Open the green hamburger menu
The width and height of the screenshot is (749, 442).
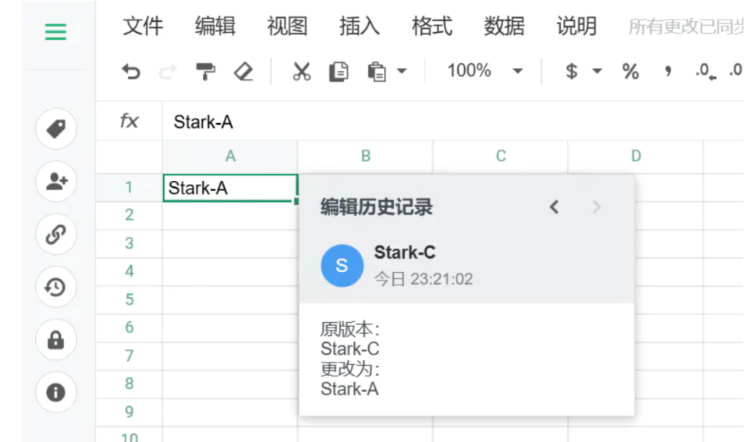(x=55, y=32)
